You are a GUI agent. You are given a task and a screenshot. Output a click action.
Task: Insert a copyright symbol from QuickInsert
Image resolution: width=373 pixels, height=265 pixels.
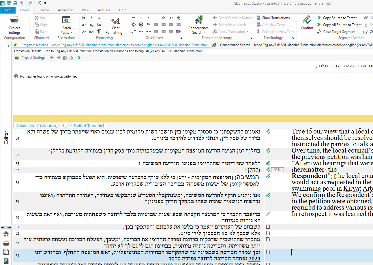pyautogui.click(x=133, y=25)
